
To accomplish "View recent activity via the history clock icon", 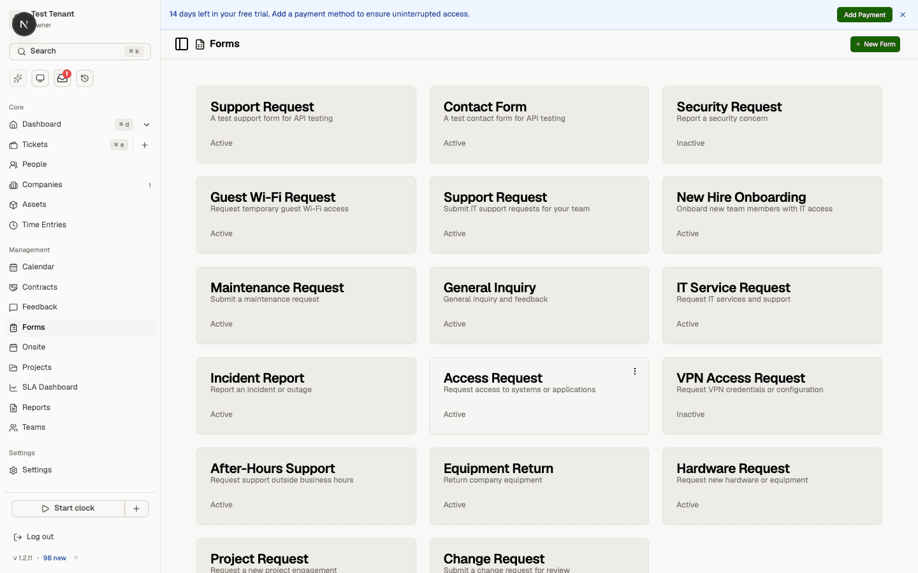I will pos(85,78).
